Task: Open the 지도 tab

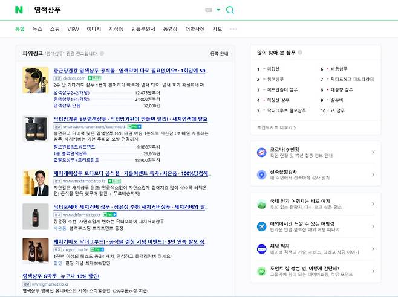Action: pos(217,29)
